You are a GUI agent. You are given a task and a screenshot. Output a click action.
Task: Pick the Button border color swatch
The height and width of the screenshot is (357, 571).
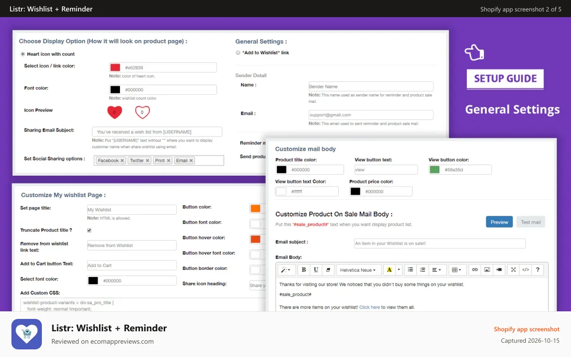(x=256, y=270)
